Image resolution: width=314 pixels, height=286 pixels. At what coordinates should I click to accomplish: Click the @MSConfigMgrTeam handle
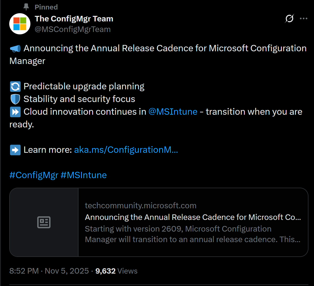tap(73, 29)
